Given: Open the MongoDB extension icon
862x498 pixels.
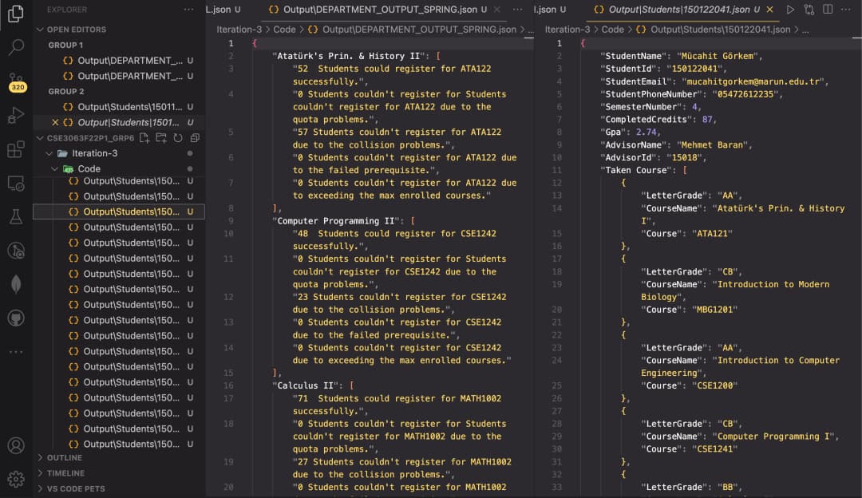Looking at the screenshot, I should pos(18,282).
